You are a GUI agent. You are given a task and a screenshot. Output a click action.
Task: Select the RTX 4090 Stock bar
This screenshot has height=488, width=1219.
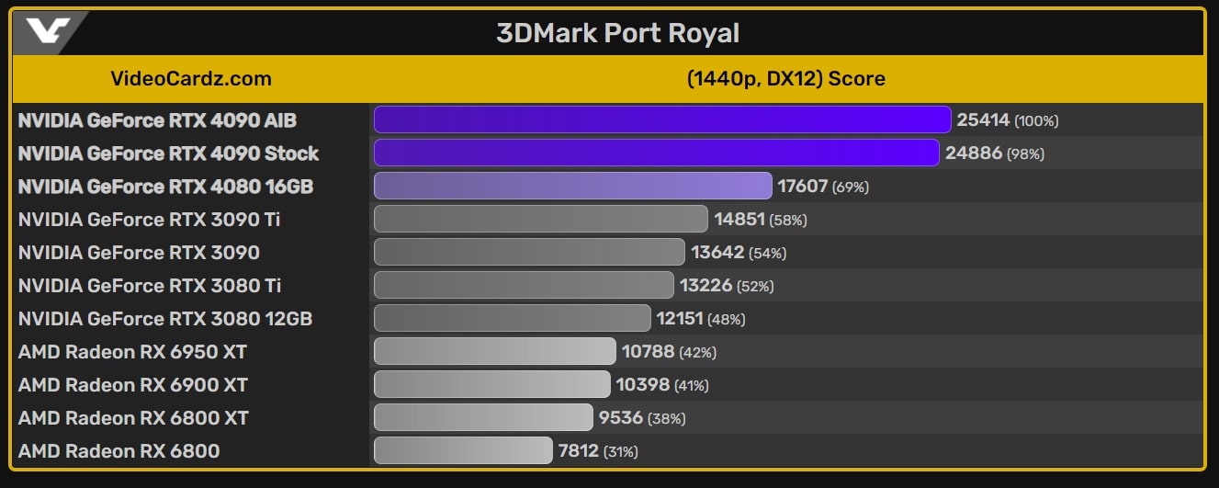pyautogui.click(x=656, y=153)
